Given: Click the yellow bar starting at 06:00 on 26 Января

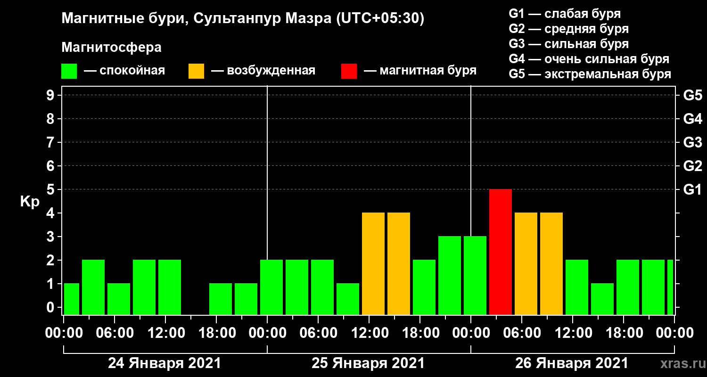Looking at the screenshot, I should 526,264.
